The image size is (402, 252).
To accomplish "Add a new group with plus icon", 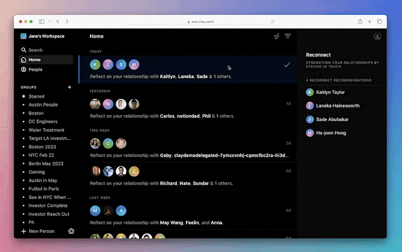I will tap(69, 87).
